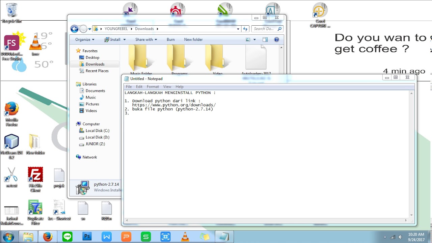Click the Explorer back navigation arrow
Screen dimensions: 432x243
click(x=74, y=29)
